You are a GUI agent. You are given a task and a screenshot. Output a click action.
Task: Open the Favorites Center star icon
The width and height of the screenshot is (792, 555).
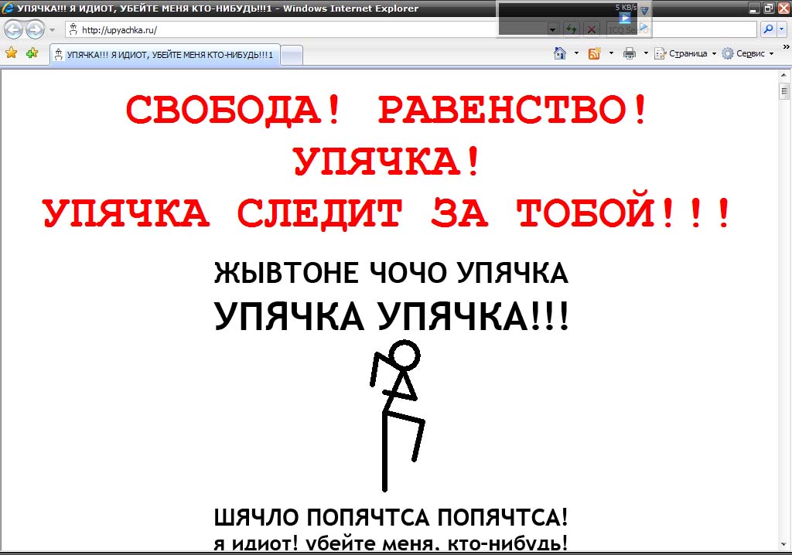coord(11,53)
